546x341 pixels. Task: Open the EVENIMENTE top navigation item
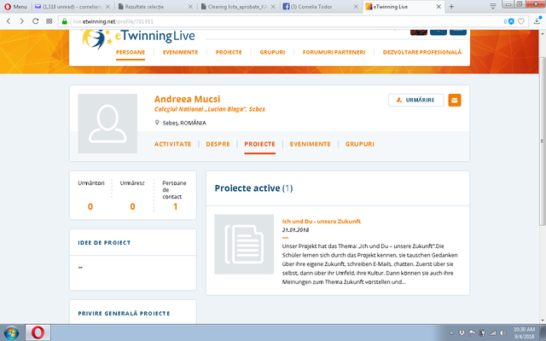pyautogui.click(x=180, y=52)
